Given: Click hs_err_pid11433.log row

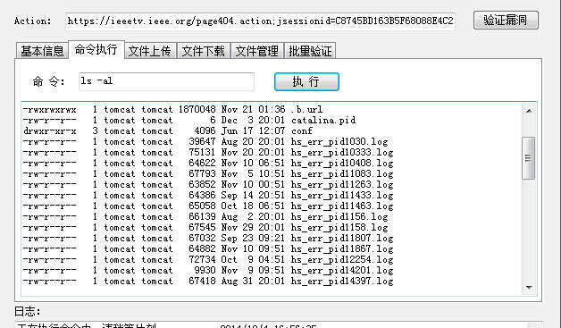Looking at the screenshot, I should click(208, 195).
